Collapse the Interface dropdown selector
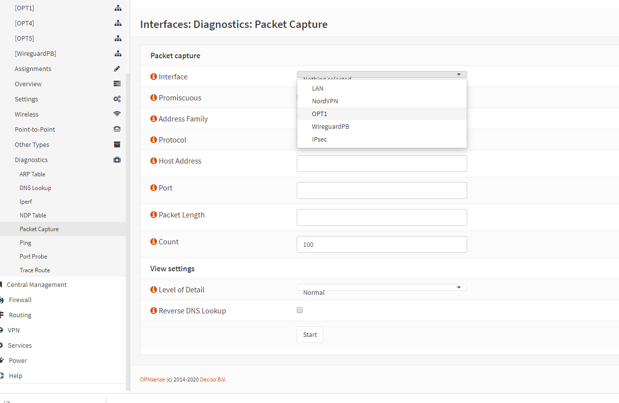The image size is (619, 403). (381, 74)
